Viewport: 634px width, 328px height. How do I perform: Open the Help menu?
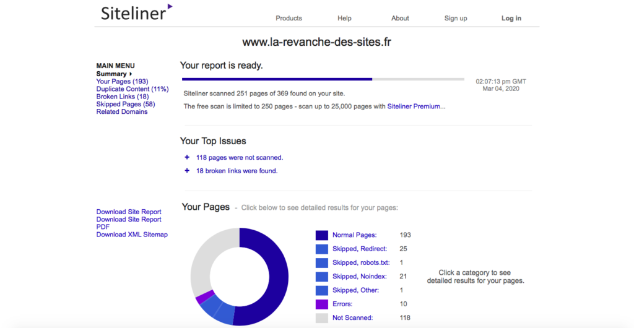344,18
